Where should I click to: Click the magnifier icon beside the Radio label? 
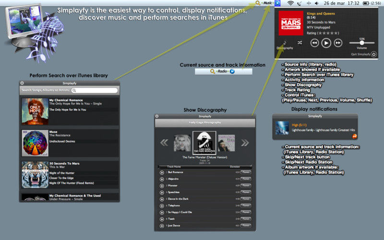tap(212, 71)
